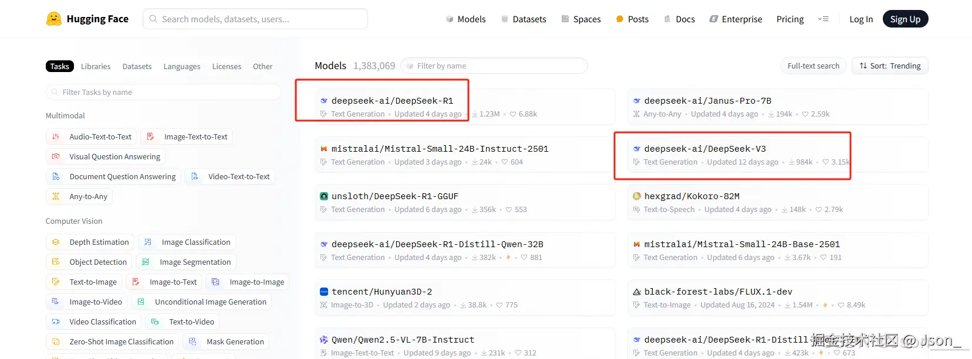This screenshot has width=972, height=359.
Task: Select the Video Classification task tag
Action: tap(93, 322)
